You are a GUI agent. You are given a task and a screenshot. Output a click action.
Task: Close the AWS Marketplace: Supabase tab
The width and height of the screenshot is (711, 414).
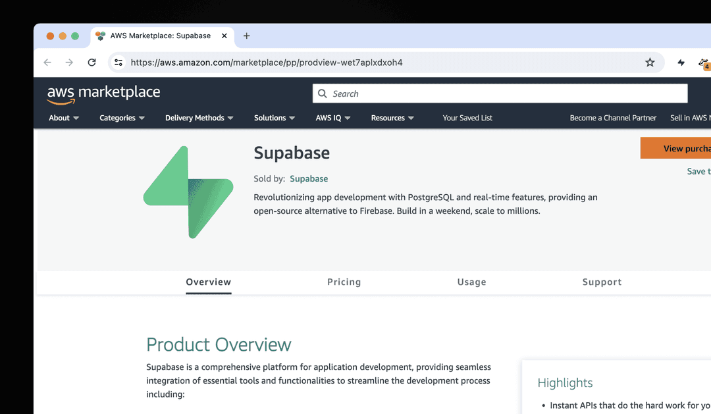pyautogui.click(x=224, y=36)
